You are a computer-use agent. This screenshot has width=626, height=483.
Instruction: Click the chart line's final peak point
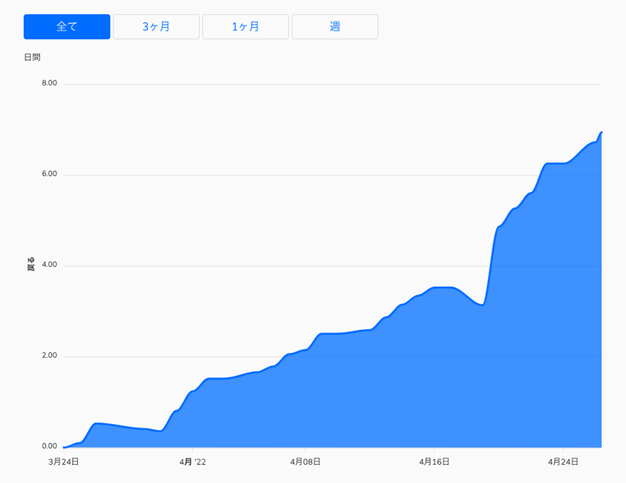tap(601, 132)
